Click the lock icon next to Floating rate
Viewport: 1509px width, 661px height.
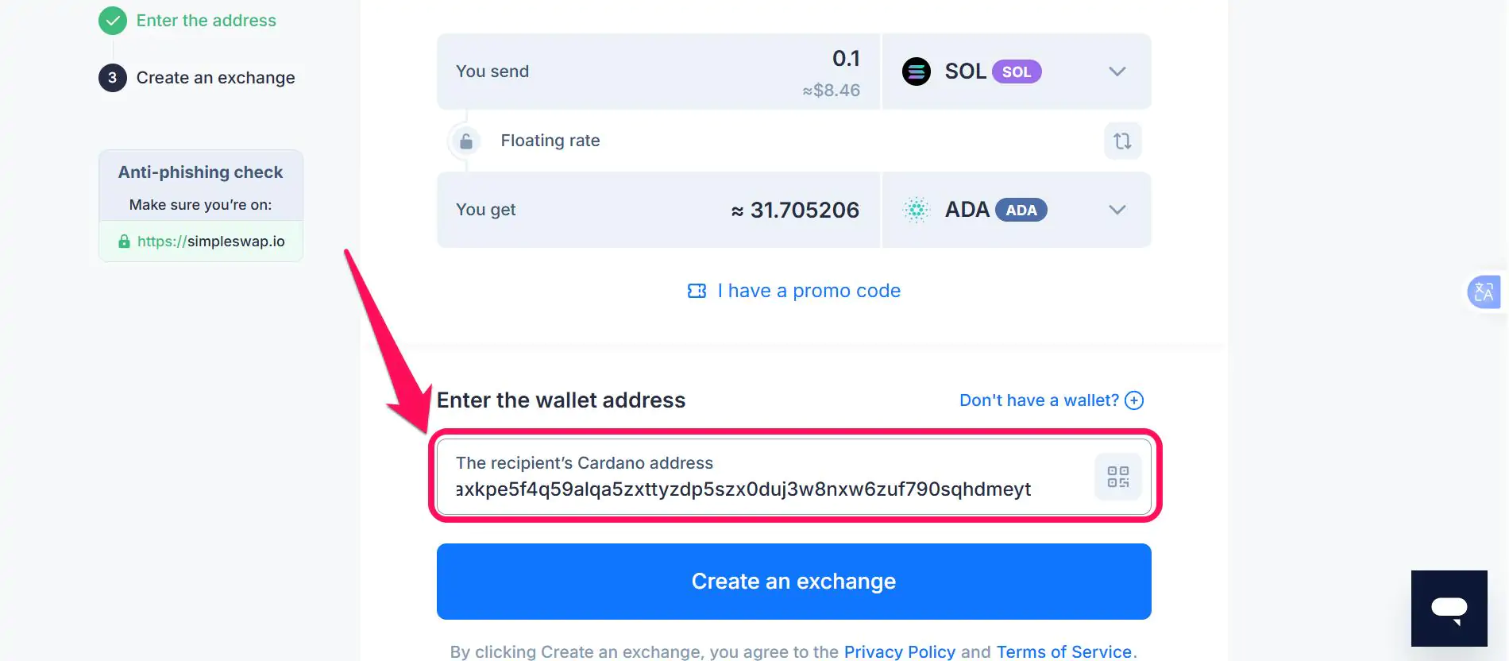coord(465,141)
